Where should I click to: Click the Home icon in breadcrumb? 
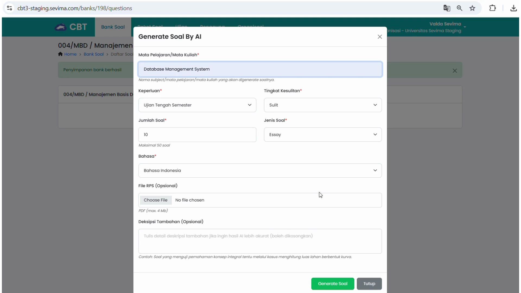tap(60, 54)
